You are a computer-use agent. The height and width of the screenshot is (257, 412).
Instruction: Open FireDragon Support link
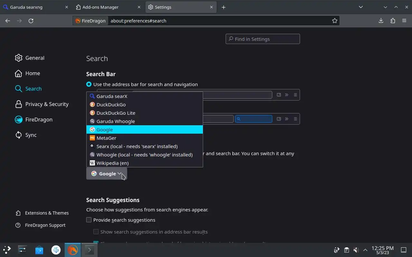tap(41, 225)
